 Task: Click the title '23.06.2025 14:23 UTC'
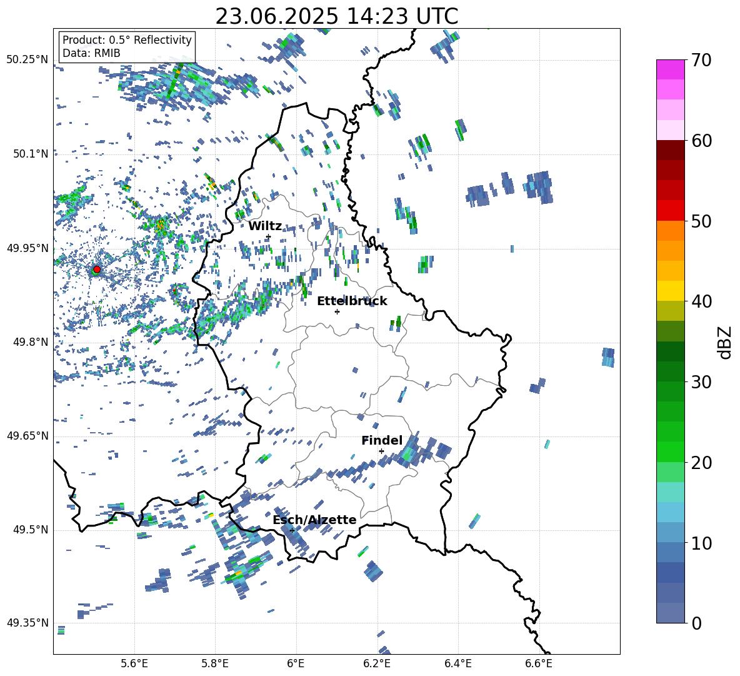click(336, 16)
